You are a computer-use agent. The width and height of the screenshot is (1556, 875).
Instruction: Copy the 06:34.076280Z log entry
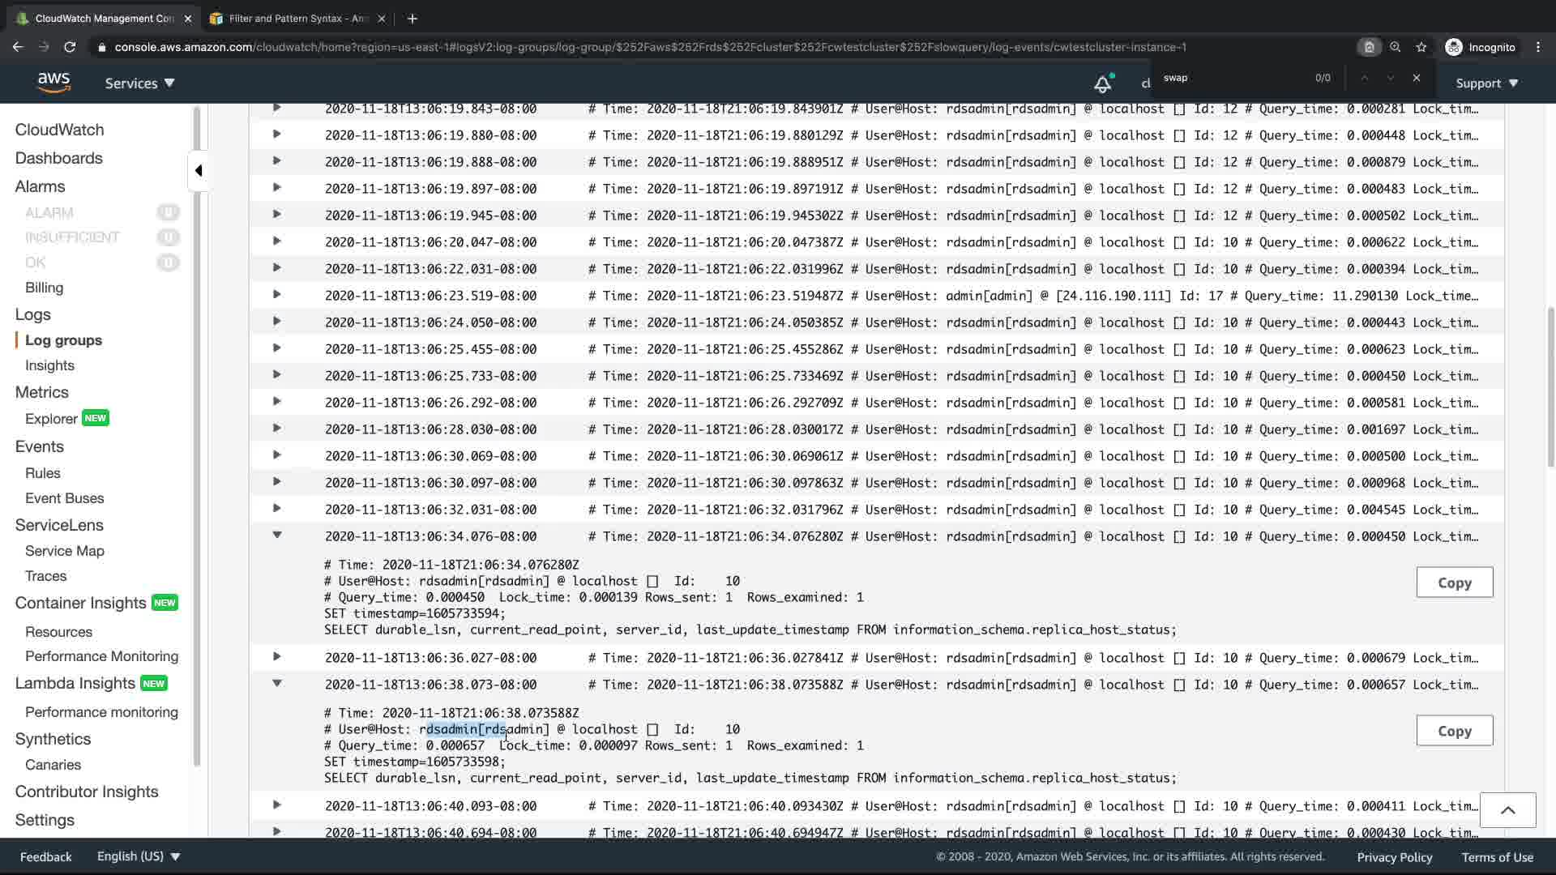pos(1454,583)
